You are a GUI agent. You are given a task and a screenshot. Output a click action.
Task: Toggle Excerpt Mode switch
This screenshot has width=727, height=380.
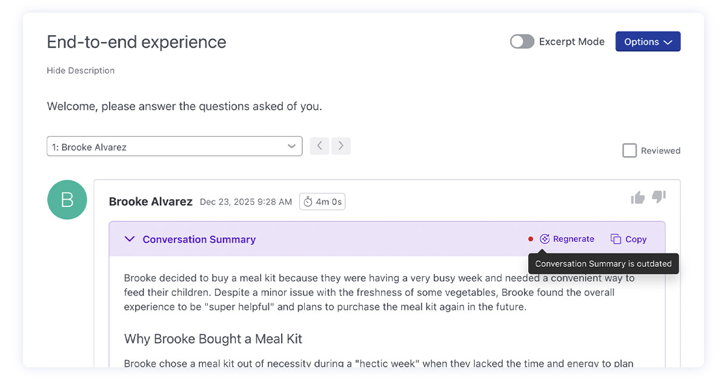522,42
